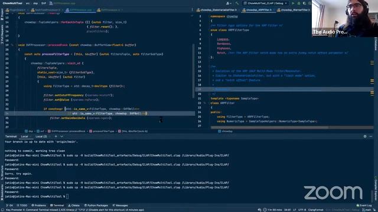Switch to the chowdsp_ARPFilter.h tab
The height and width of the screenshot is (212, 378).
point(258,10)
